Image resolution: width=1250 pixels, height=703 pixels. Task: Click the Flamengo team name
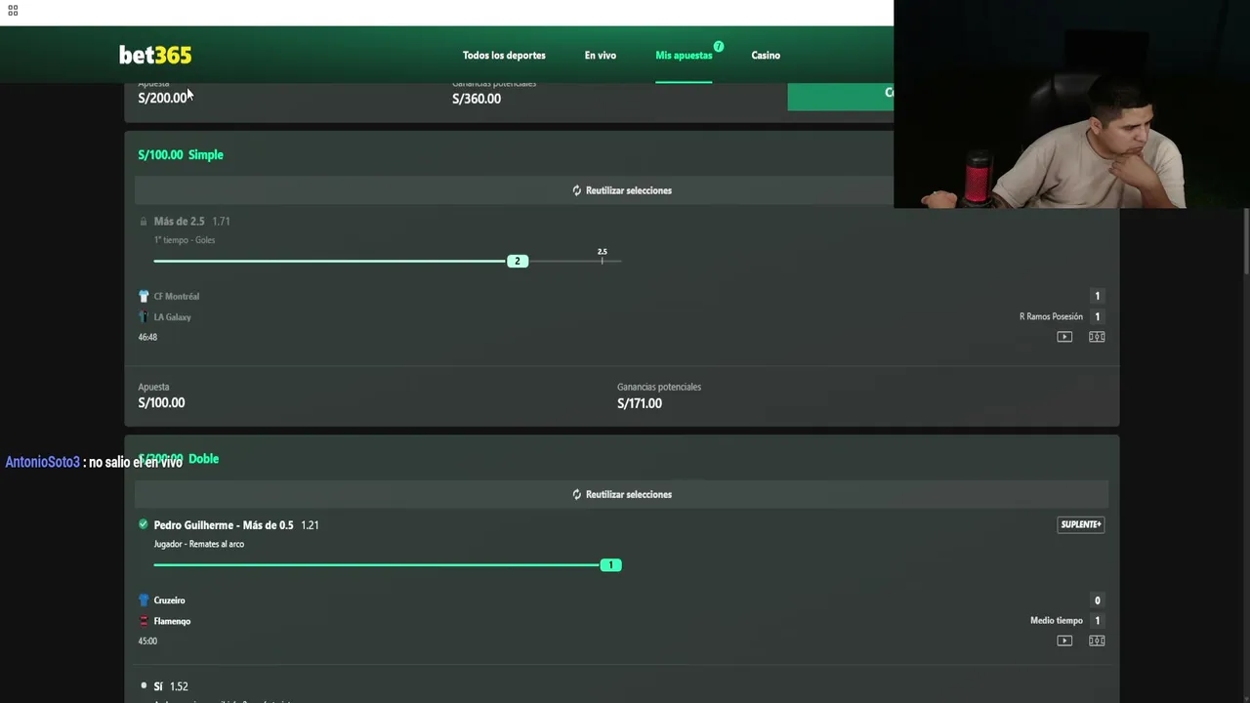[x=172, y=621]
